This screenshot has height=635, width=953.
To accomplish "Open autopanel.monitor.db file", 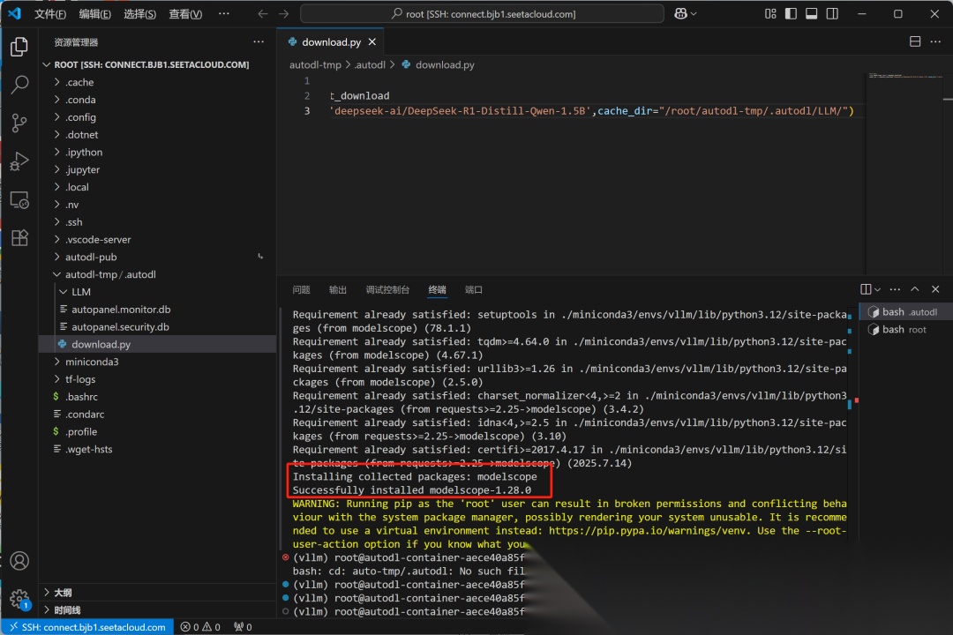I will point(157,310).
